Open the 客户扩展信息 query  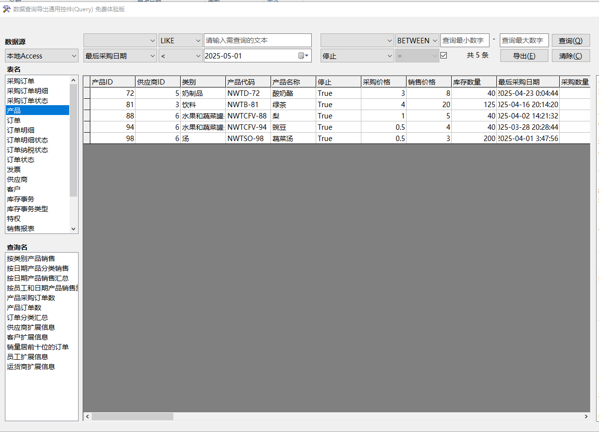pos(42,337)
